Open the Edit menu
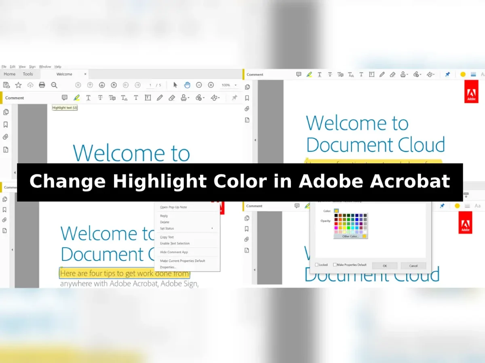This screenshot has width=485, height=363. click(x=13, y=67)
